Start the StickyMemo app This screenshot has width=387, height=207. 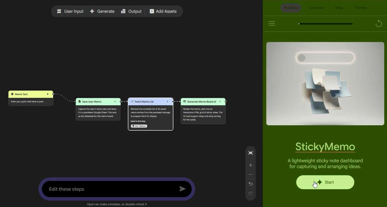click(325, 182)
